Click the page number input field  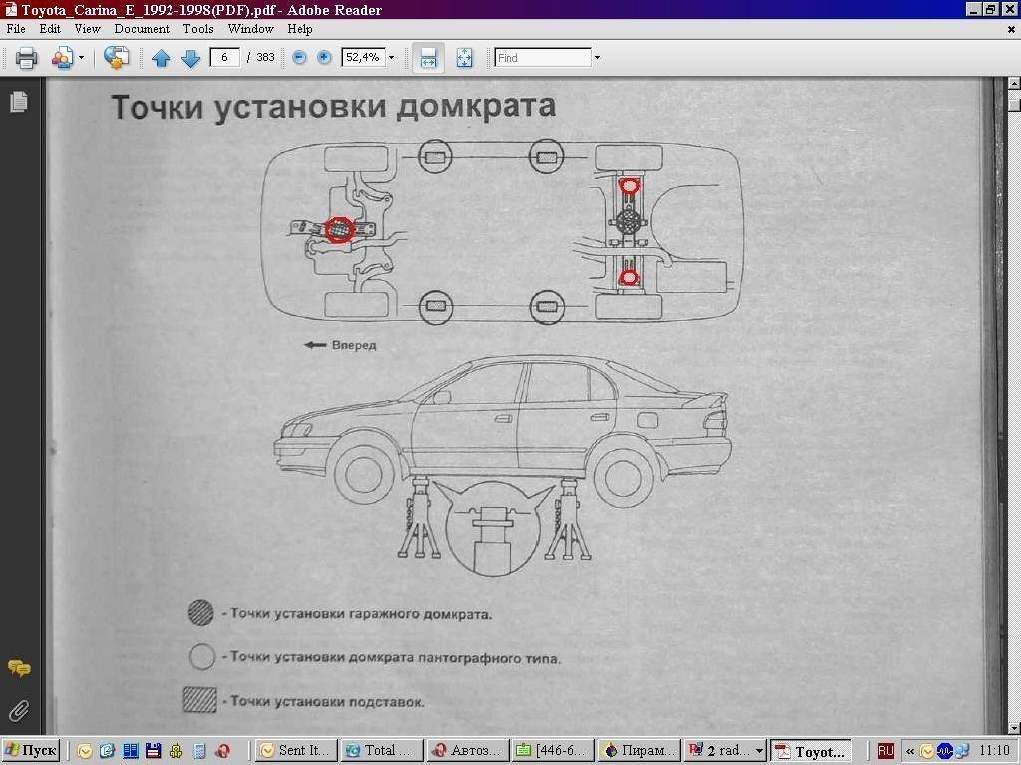(224, 58)
